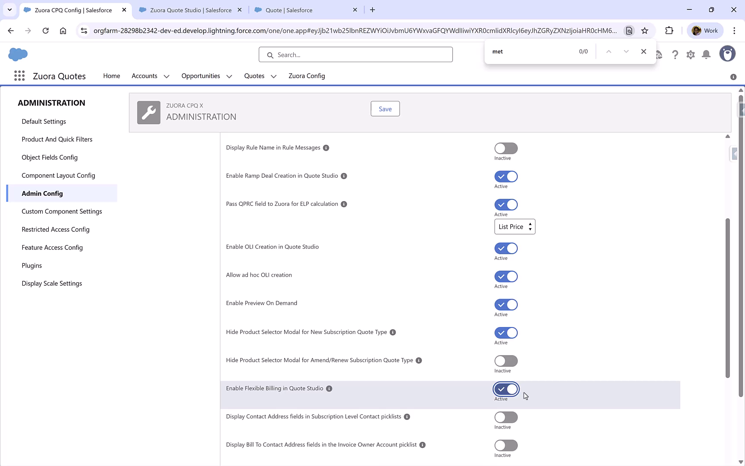This screenshot has height=466, width=745.
Task: Turn off Allow ad hoc OLI creation
Action: pyautogui.click(x=506, y=277)
